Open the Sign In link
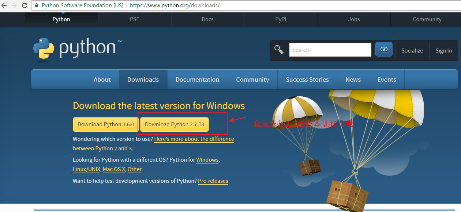Screen dimensions: 461x212 pos(443,51)
